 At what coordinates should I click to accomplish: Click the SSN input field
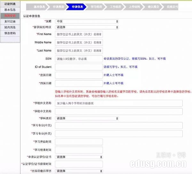click(x=79, y=59)
